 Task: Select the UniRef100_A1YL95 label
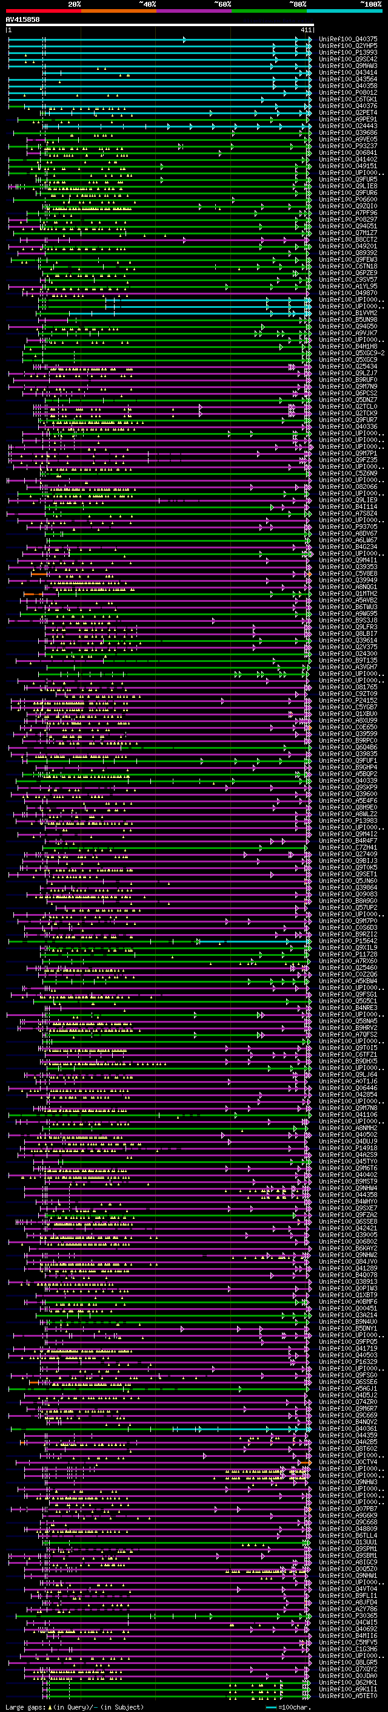click(x=348, y=287)
